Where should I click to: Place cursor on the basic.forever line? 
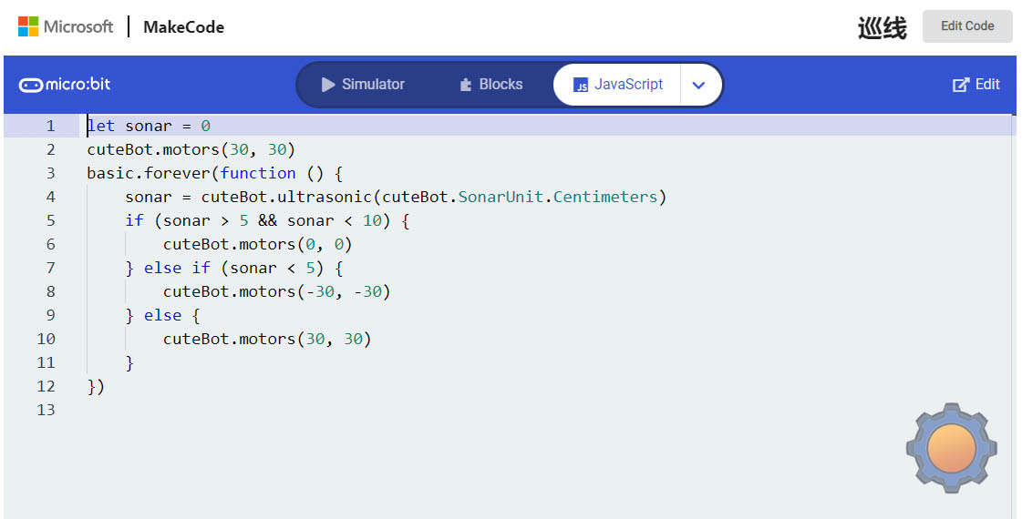click(x=215, y=173)
